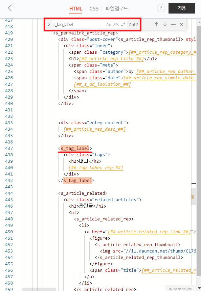Viewport: 201px width, 291px height.
Task: Click "author" class span on line 425
Action: [101, 72]
